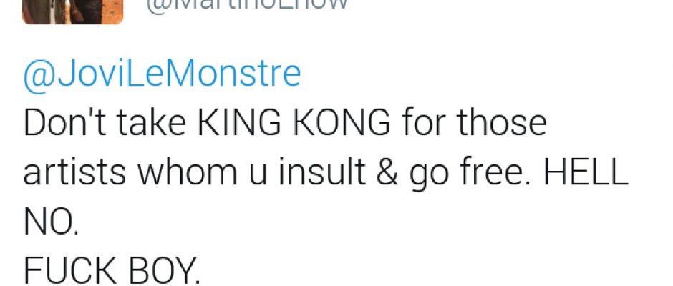The width and height of the screenshot is (673, 286).
Task: Open the tweet author's profile picture
Action: (72, 11)
